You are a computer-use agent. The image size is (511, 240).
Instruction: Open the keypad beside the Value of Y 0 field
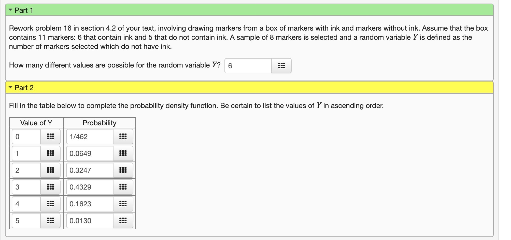(x=50, y=137)
